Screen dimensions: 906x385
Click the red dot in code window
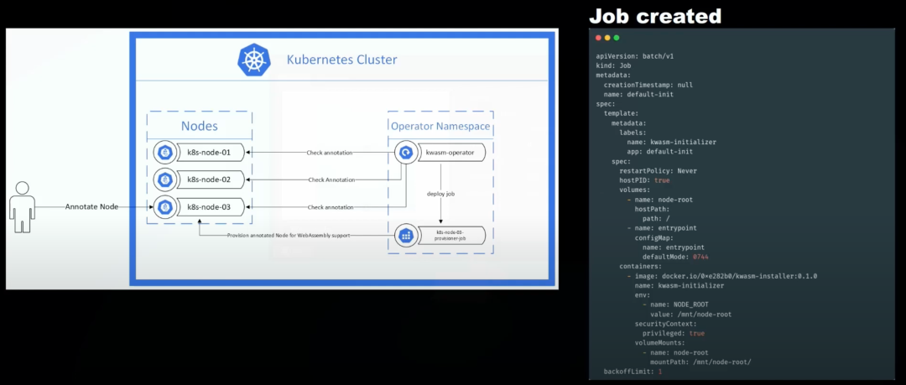click(x=598, y=38)
